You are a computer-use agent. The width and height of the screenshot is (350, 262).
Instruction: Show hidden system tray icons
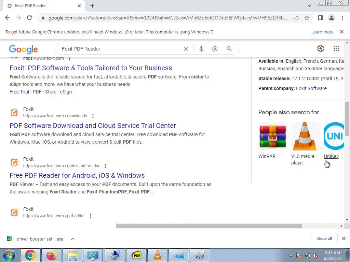(291, 256)
